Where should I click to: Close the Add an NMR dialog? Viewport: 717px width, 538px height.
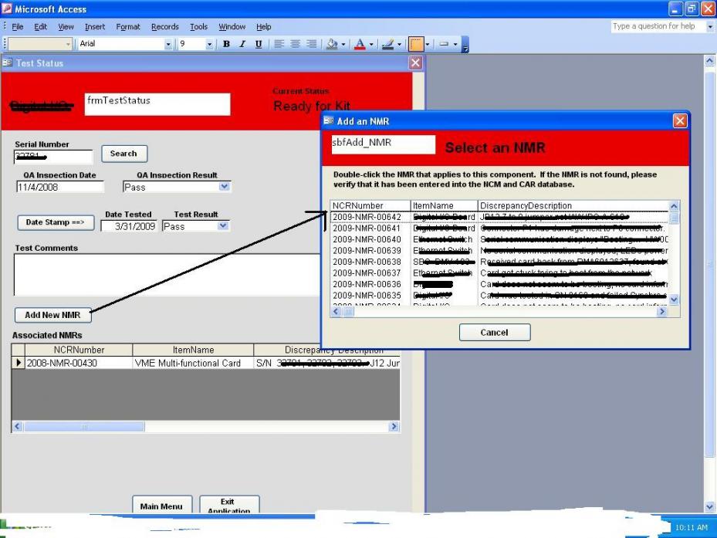(x=680, y=120)
